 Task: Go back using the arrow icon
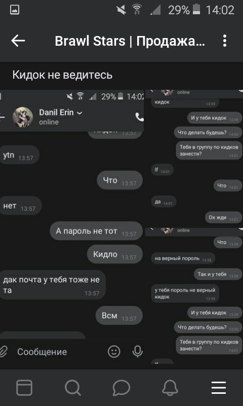click(18, 41)
